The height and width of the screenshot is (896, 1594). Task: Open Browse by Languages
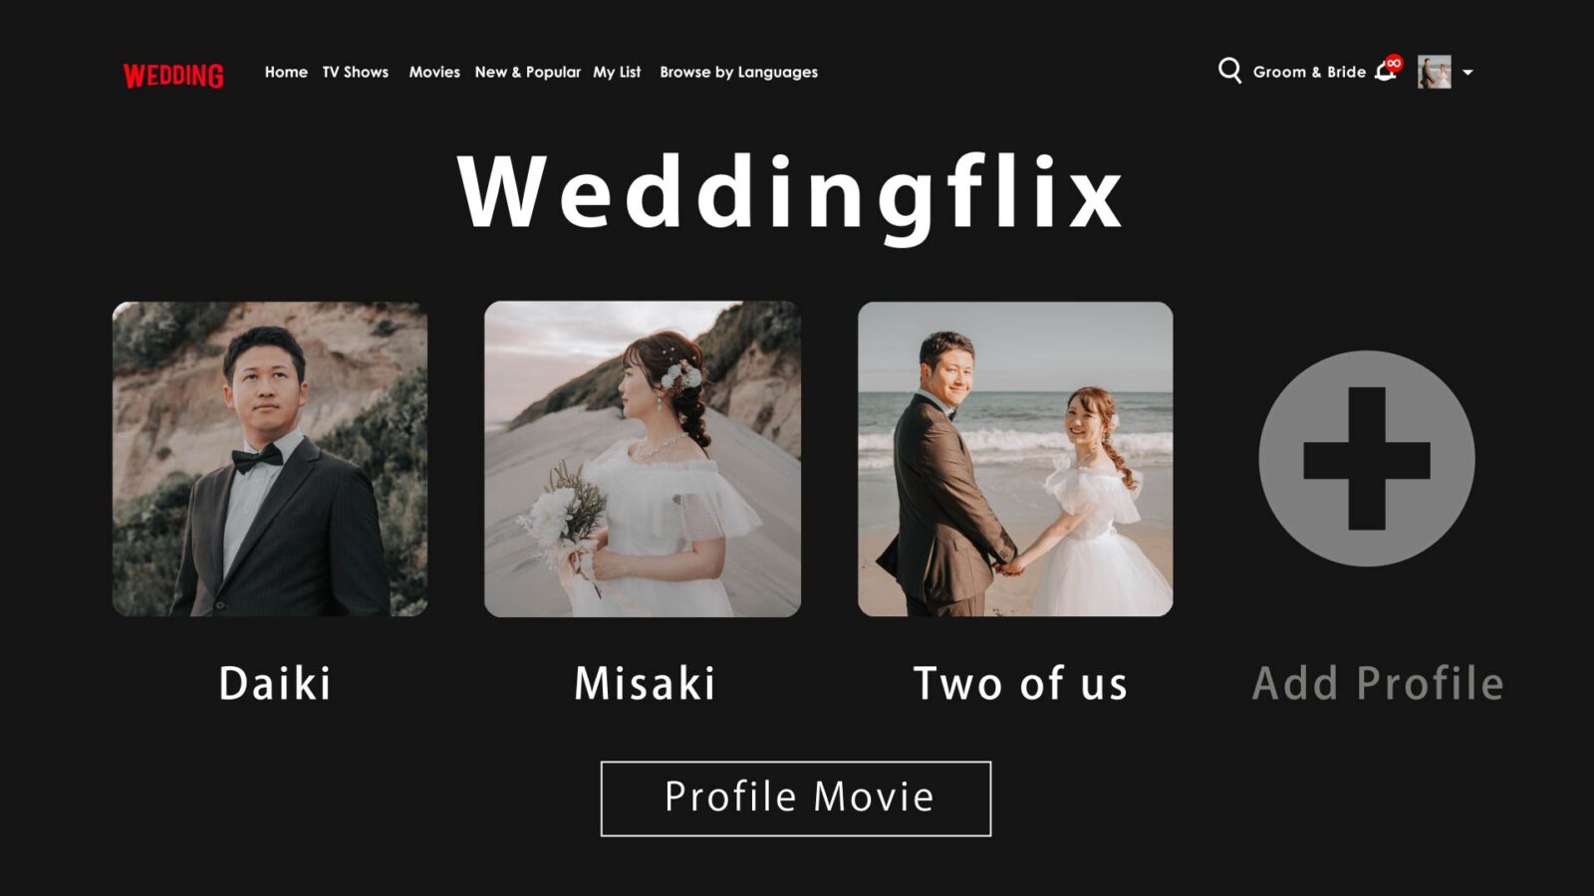(x=738, y=72)
